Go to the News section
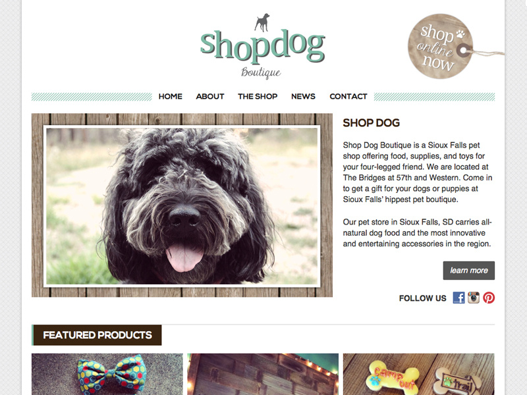527x395 pixels. 303,96
